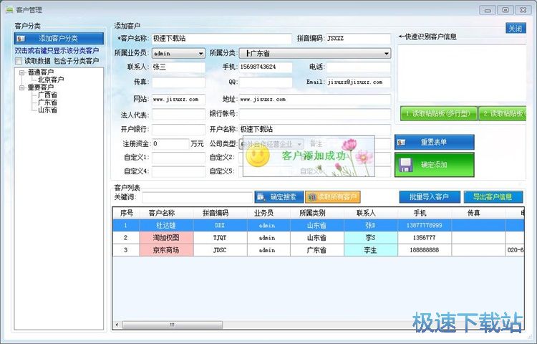Click the card icon on 添加客户分类

click(21, 39)
